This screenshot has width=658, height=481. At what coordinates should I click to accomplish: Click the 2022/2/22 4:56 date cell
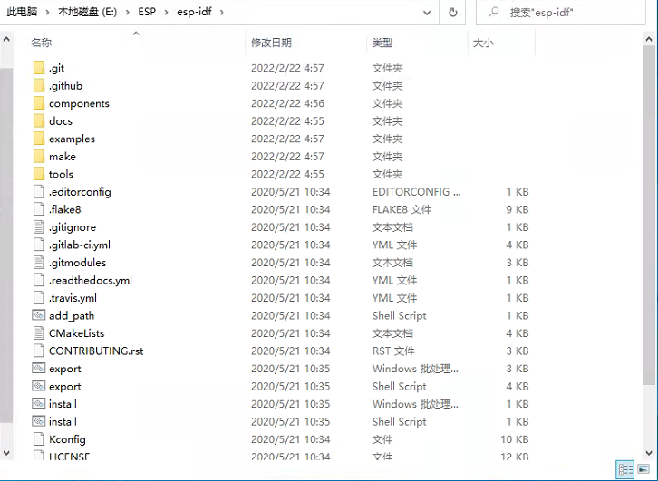[287, 103]
